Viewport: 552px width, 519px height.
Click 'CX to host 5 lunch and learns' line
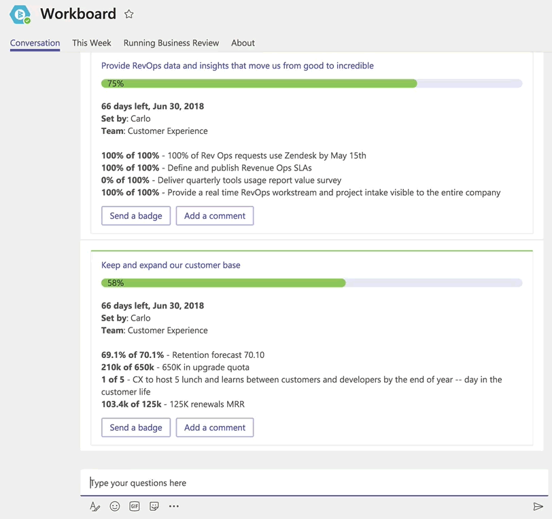(302, 386)
